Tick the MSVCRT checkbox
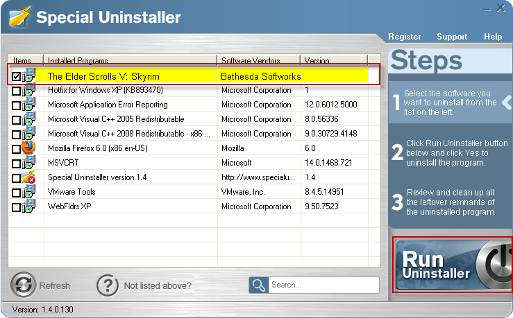 [16, 164]
